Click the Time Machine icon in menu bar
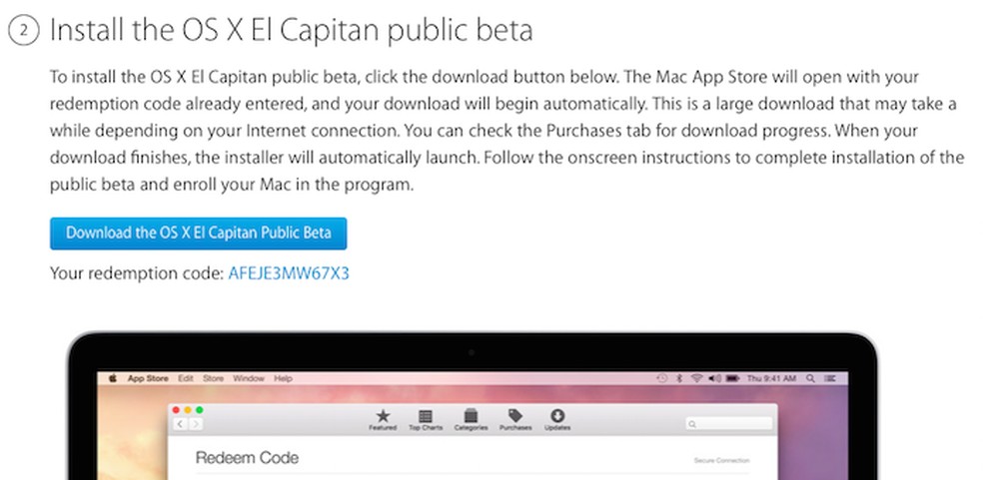The image size is (983, 480). pos(661,378)
